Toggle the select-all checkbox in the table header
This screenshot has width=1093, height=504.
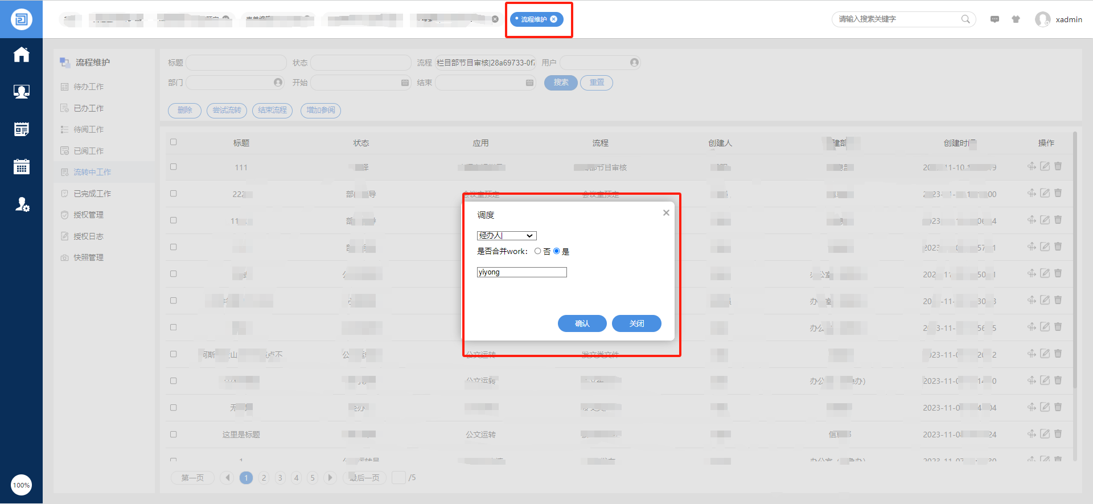point(173,142)
